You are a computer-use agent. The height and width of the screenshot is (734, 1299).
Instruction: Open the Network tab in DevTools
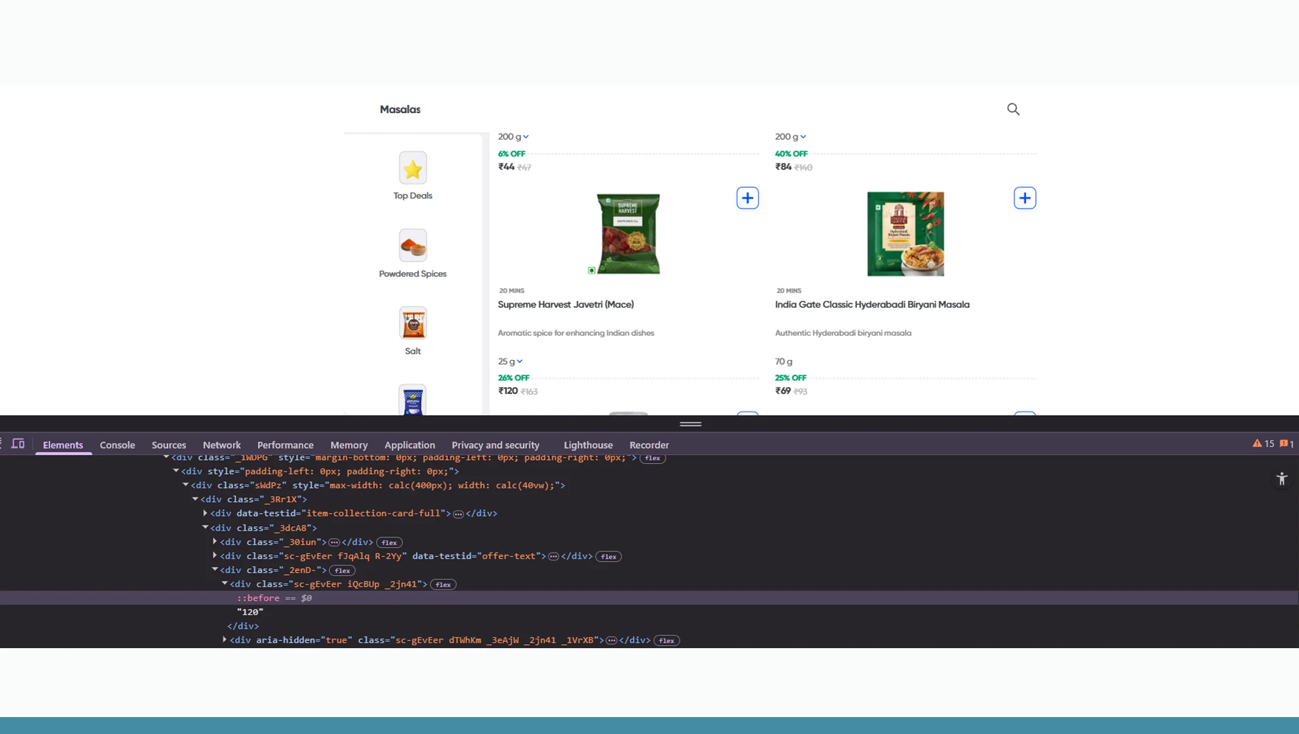[x=221, y=444]
